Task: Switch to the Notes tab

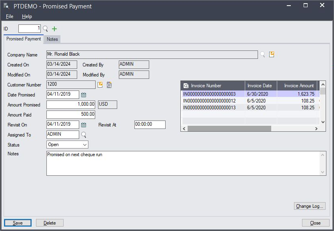Action: click(x=52, y=39)
